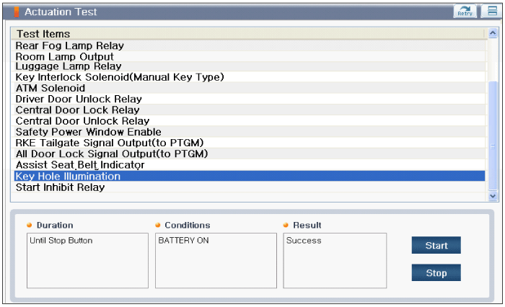This screenshot has width=505, height=307.
Task: Choose RKE Tailgate Signal Output(to PTGM)
Action: pos(110,143)
